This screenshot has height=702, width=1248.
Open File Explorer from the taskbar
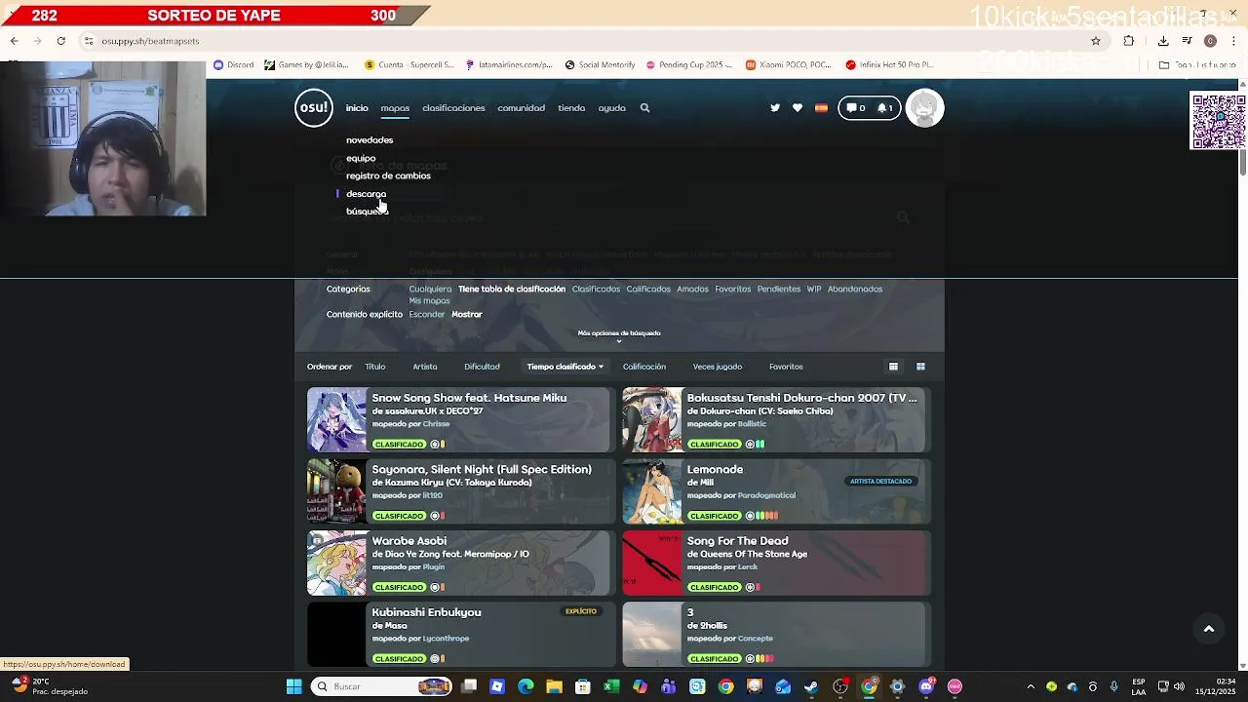tap(554, 686)
